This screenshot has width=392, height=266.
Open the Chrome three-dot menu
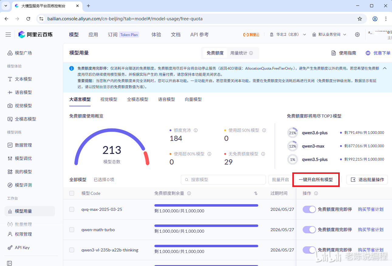click(386, 19)
